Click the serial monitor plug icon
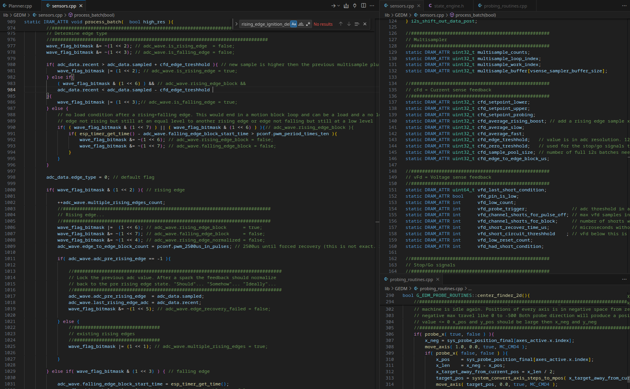Image resolution: width=630 pixels, height=389 pixels. tap(355, 6)
